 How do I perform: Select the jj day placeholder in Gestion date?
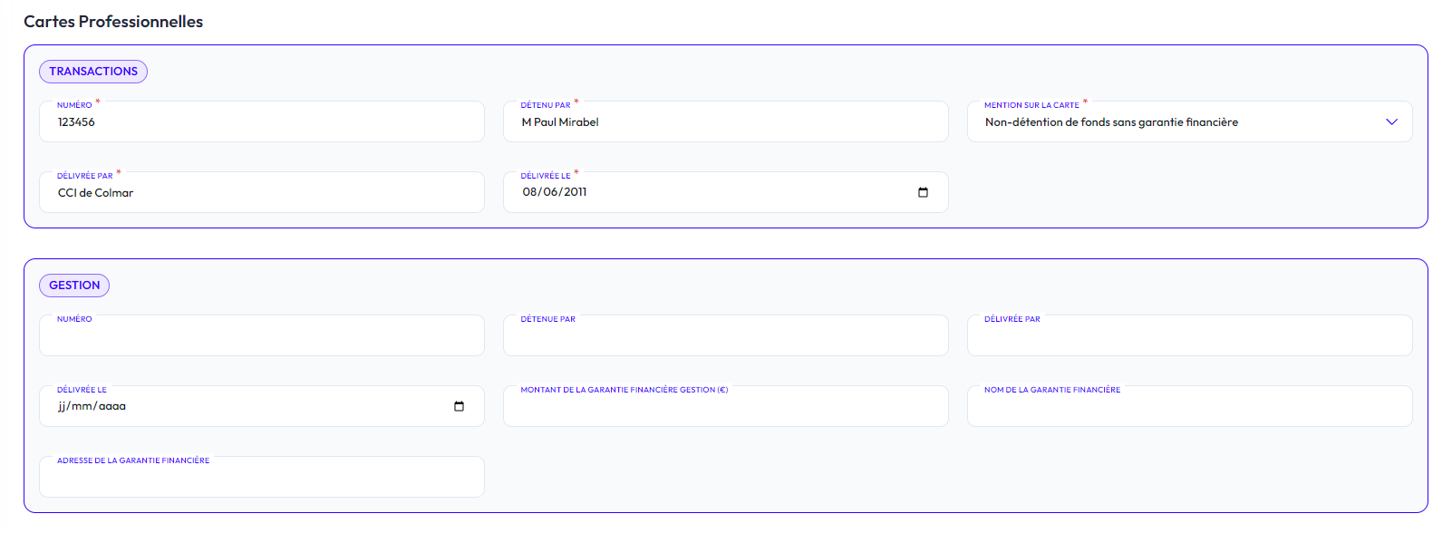click(63, 406)
